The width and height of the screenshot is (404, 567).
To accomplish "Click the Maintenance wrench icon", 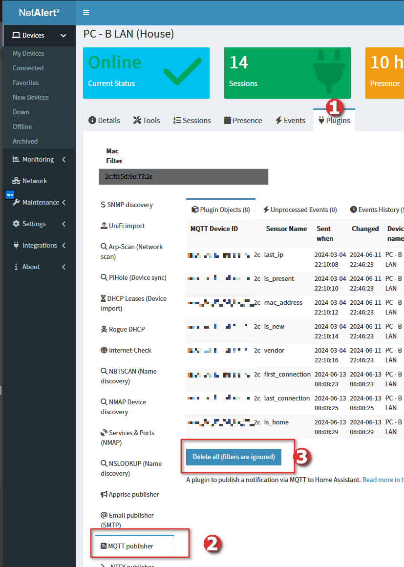I will click(16, 202).
